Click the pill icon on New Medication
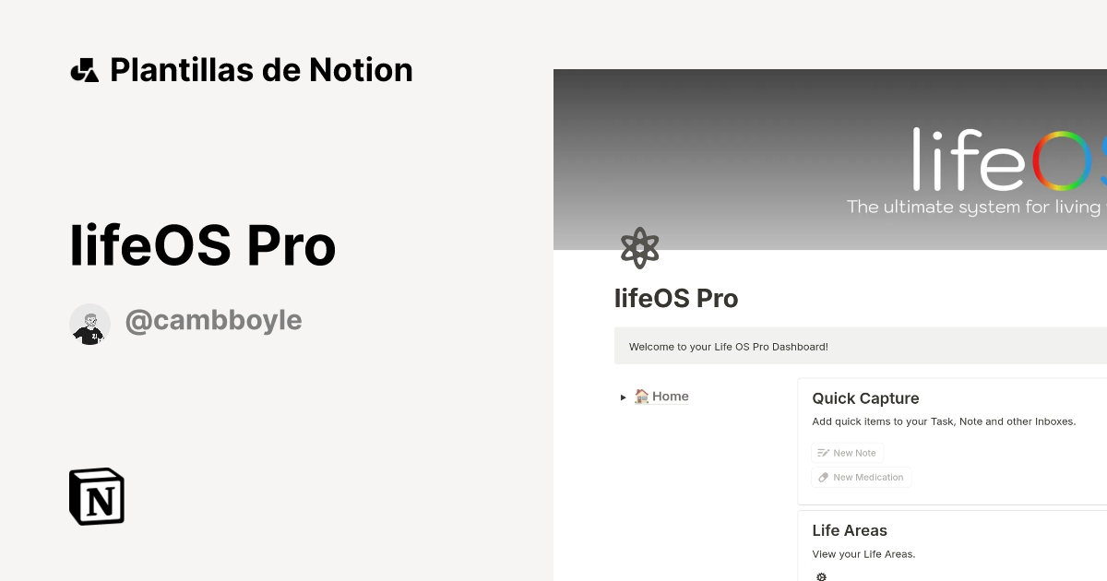The height and width of the screenshot is (581, 1107). [x=822, y=477]
